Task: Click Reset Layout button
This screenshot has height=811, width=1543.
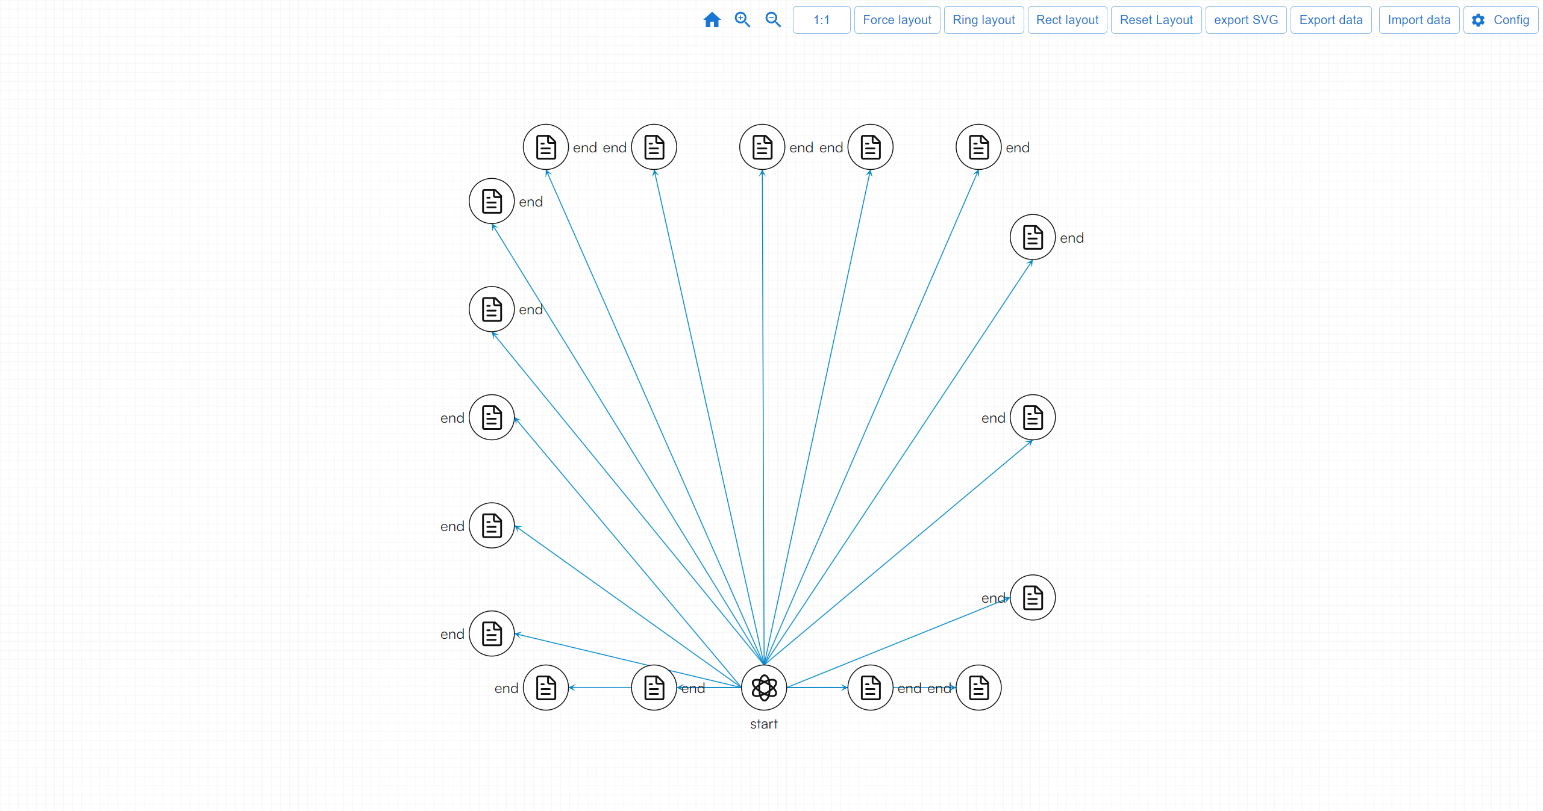Action: (1156, 20)
